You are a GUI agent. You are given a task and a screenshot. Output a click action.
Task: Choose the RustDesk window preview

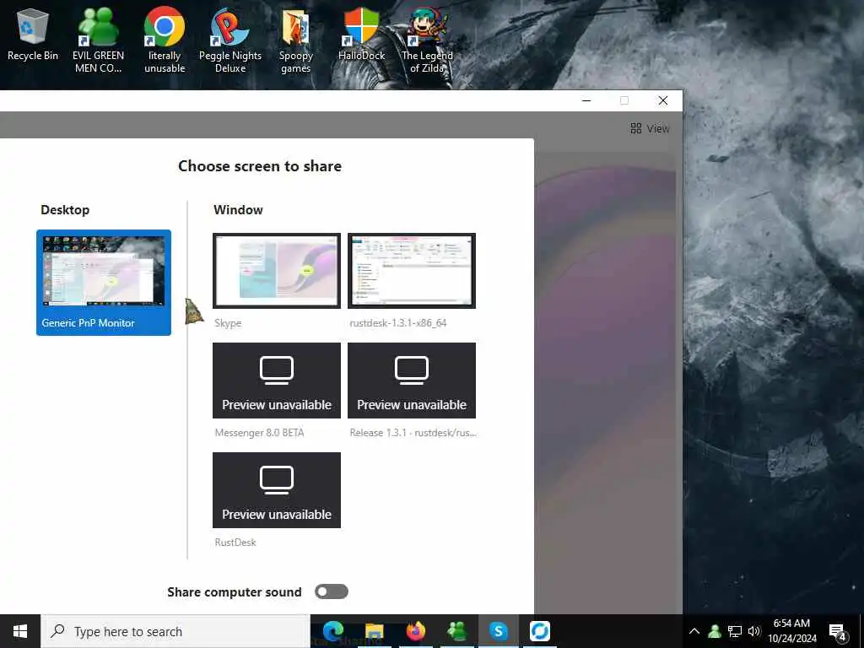pyautogui.click(x=277, y=490)
